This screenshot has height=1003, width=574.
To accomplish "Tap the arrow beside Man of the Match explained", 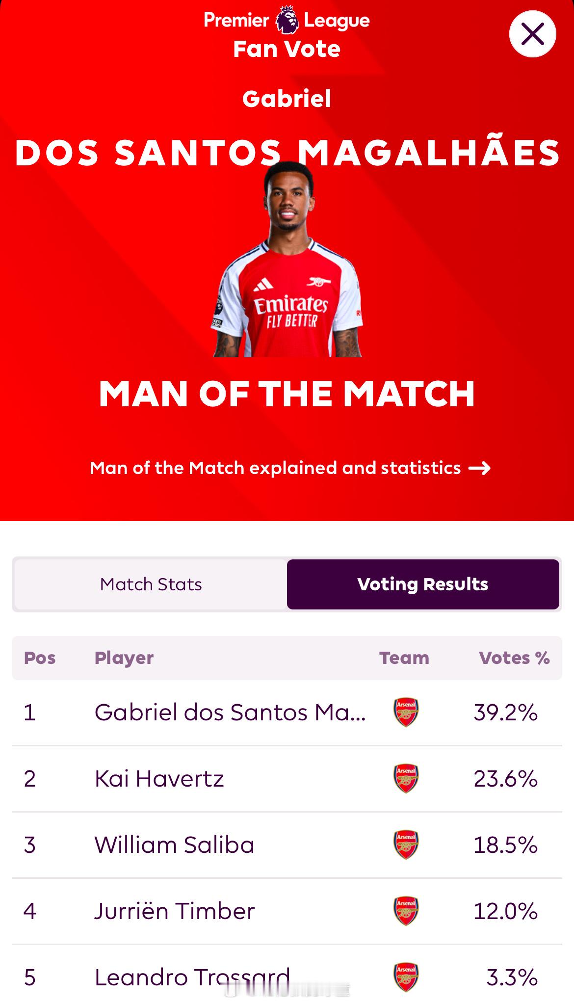I will (x=479, y=468).
